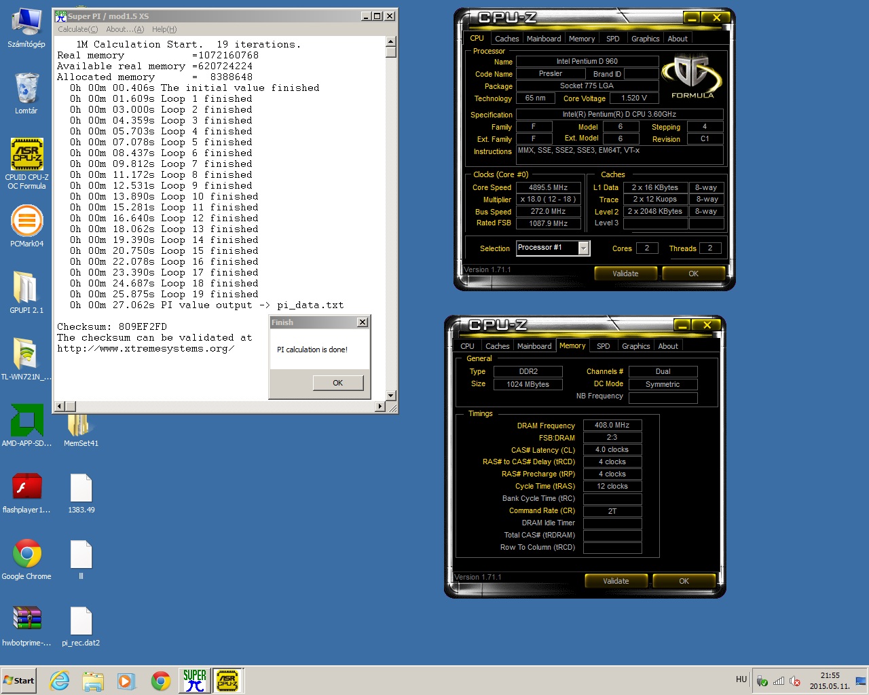Open the Számítógép desktop icon
869x695 pixels.
tap(26, 29)
